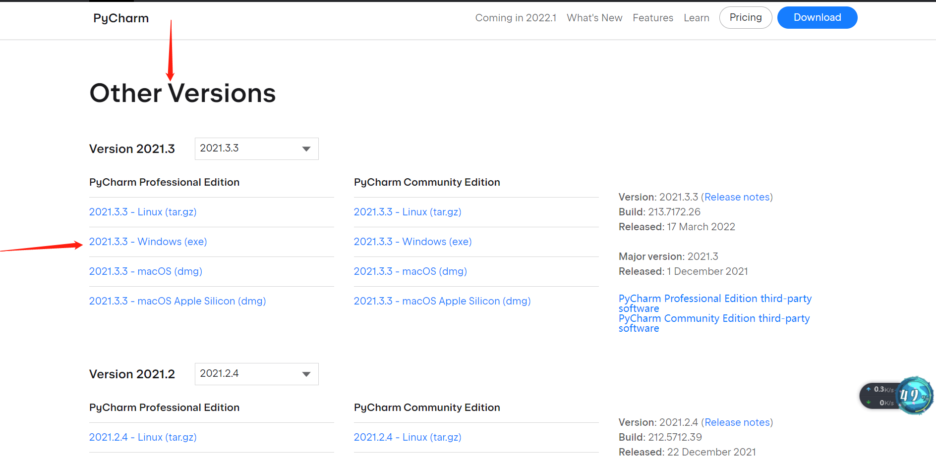Image resolution: width=936 pixels, height=458 pixels.
Task: Download Professional 2021.3.3 Linux tar.gz
Action: (x=143, y=212)
